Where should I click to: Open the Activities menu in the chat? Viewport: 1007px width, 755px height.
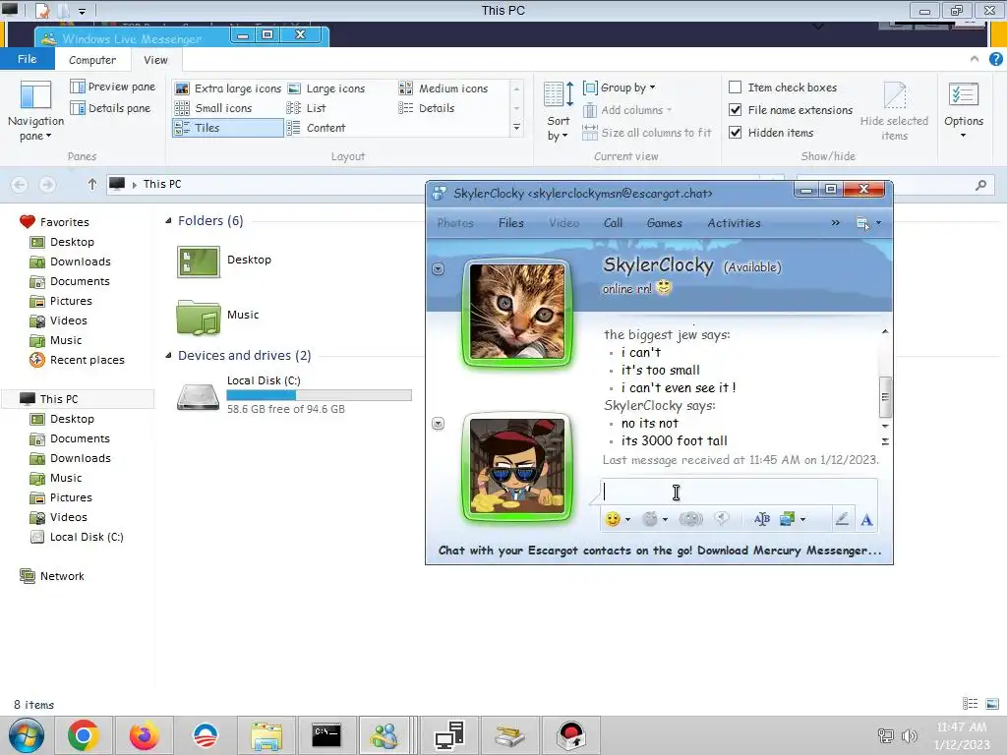point(734,223)
